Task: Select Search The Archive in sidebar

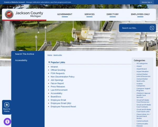Action: pos(24,54)
